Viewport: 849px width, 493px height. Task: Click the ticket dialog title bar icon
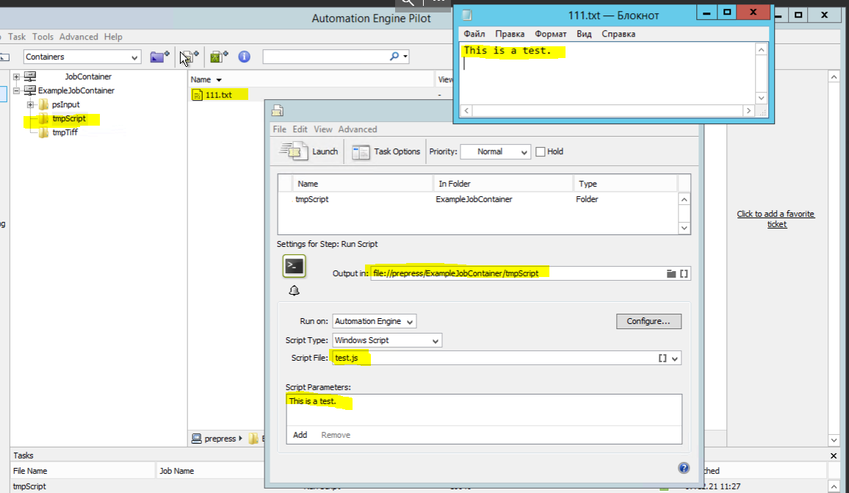point(278,110)
